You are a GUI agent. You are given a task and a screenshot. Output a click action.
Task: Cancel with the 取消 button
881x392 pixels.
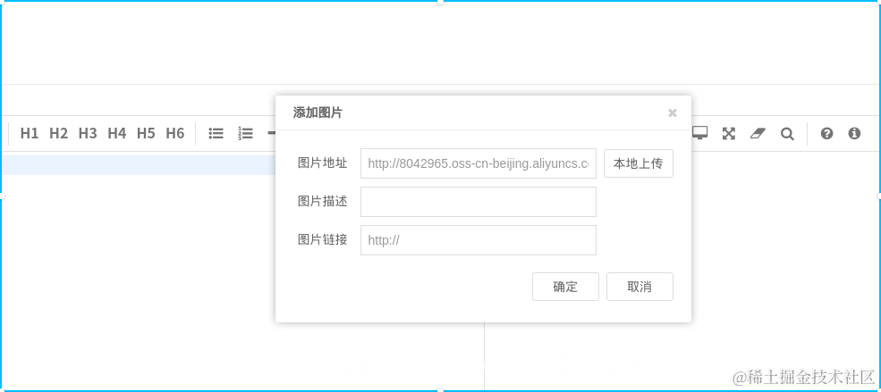pyautogui.click(x=640, y=287)
